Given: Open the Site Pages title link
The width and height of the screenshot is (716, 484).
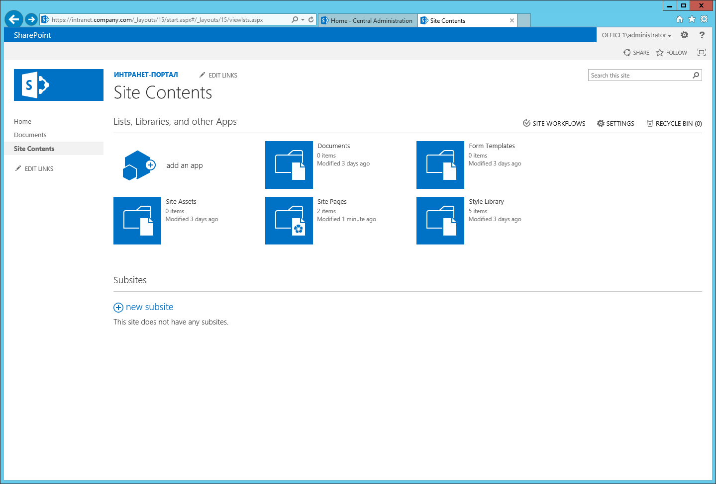Looking at the screenshot, I should click(332, 201).
